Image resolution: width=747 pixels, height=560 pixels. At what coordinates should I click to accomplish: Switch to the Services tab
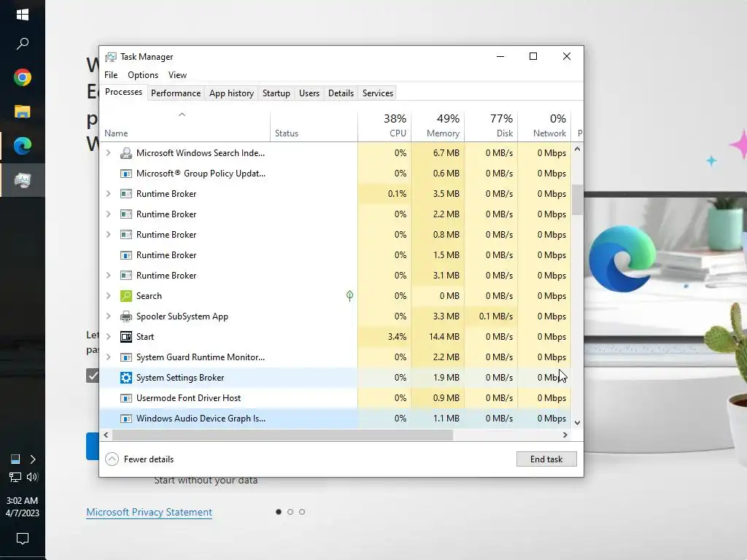378,93
